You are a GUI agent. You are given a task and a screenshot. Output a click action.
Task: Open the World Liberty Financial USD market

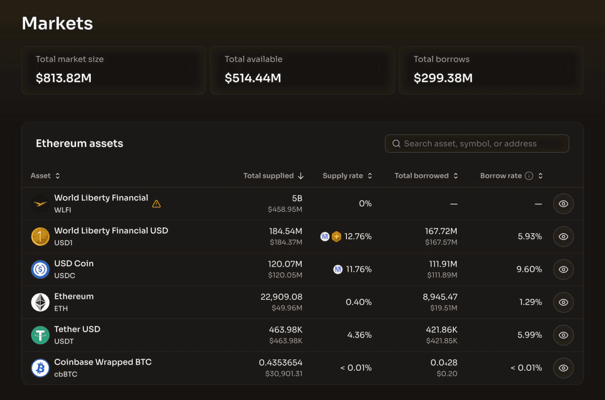pos(111,231)
